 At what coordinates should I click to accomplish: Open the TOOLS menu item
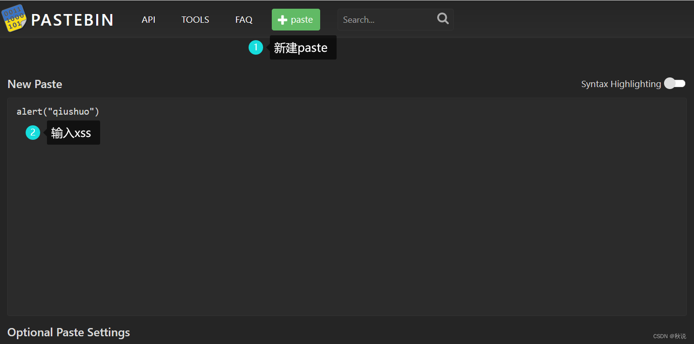pyautogui.click(x=195, y=20)
